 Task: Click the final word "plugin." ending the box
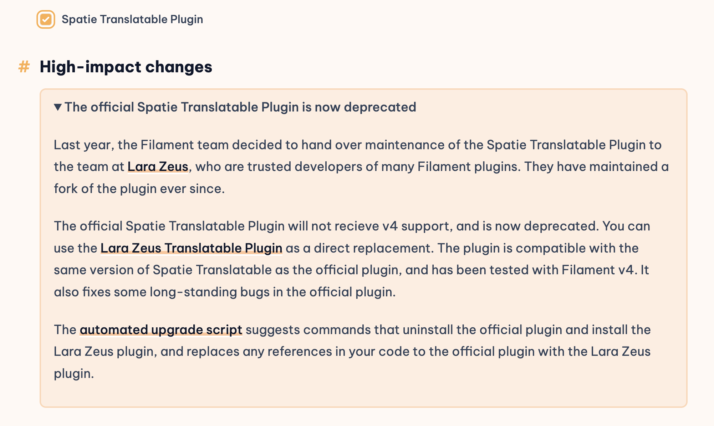tap(74, 374)
